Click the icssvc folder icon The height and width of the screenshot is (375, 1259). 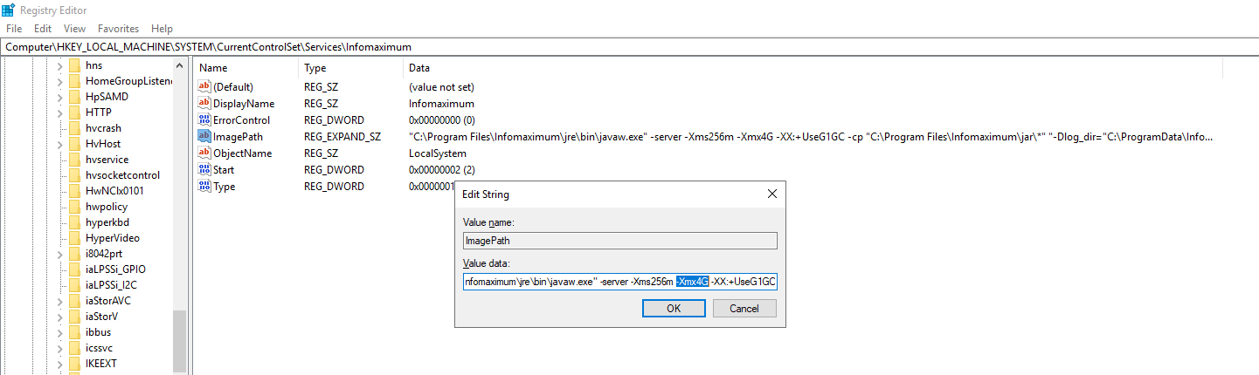click(x=75, y=348)
